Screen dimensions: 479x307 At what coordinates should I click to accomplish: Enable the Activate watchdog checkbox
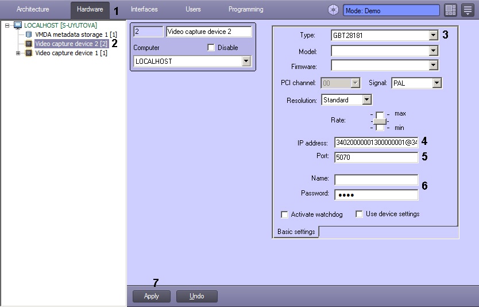(x=284, y=214)
